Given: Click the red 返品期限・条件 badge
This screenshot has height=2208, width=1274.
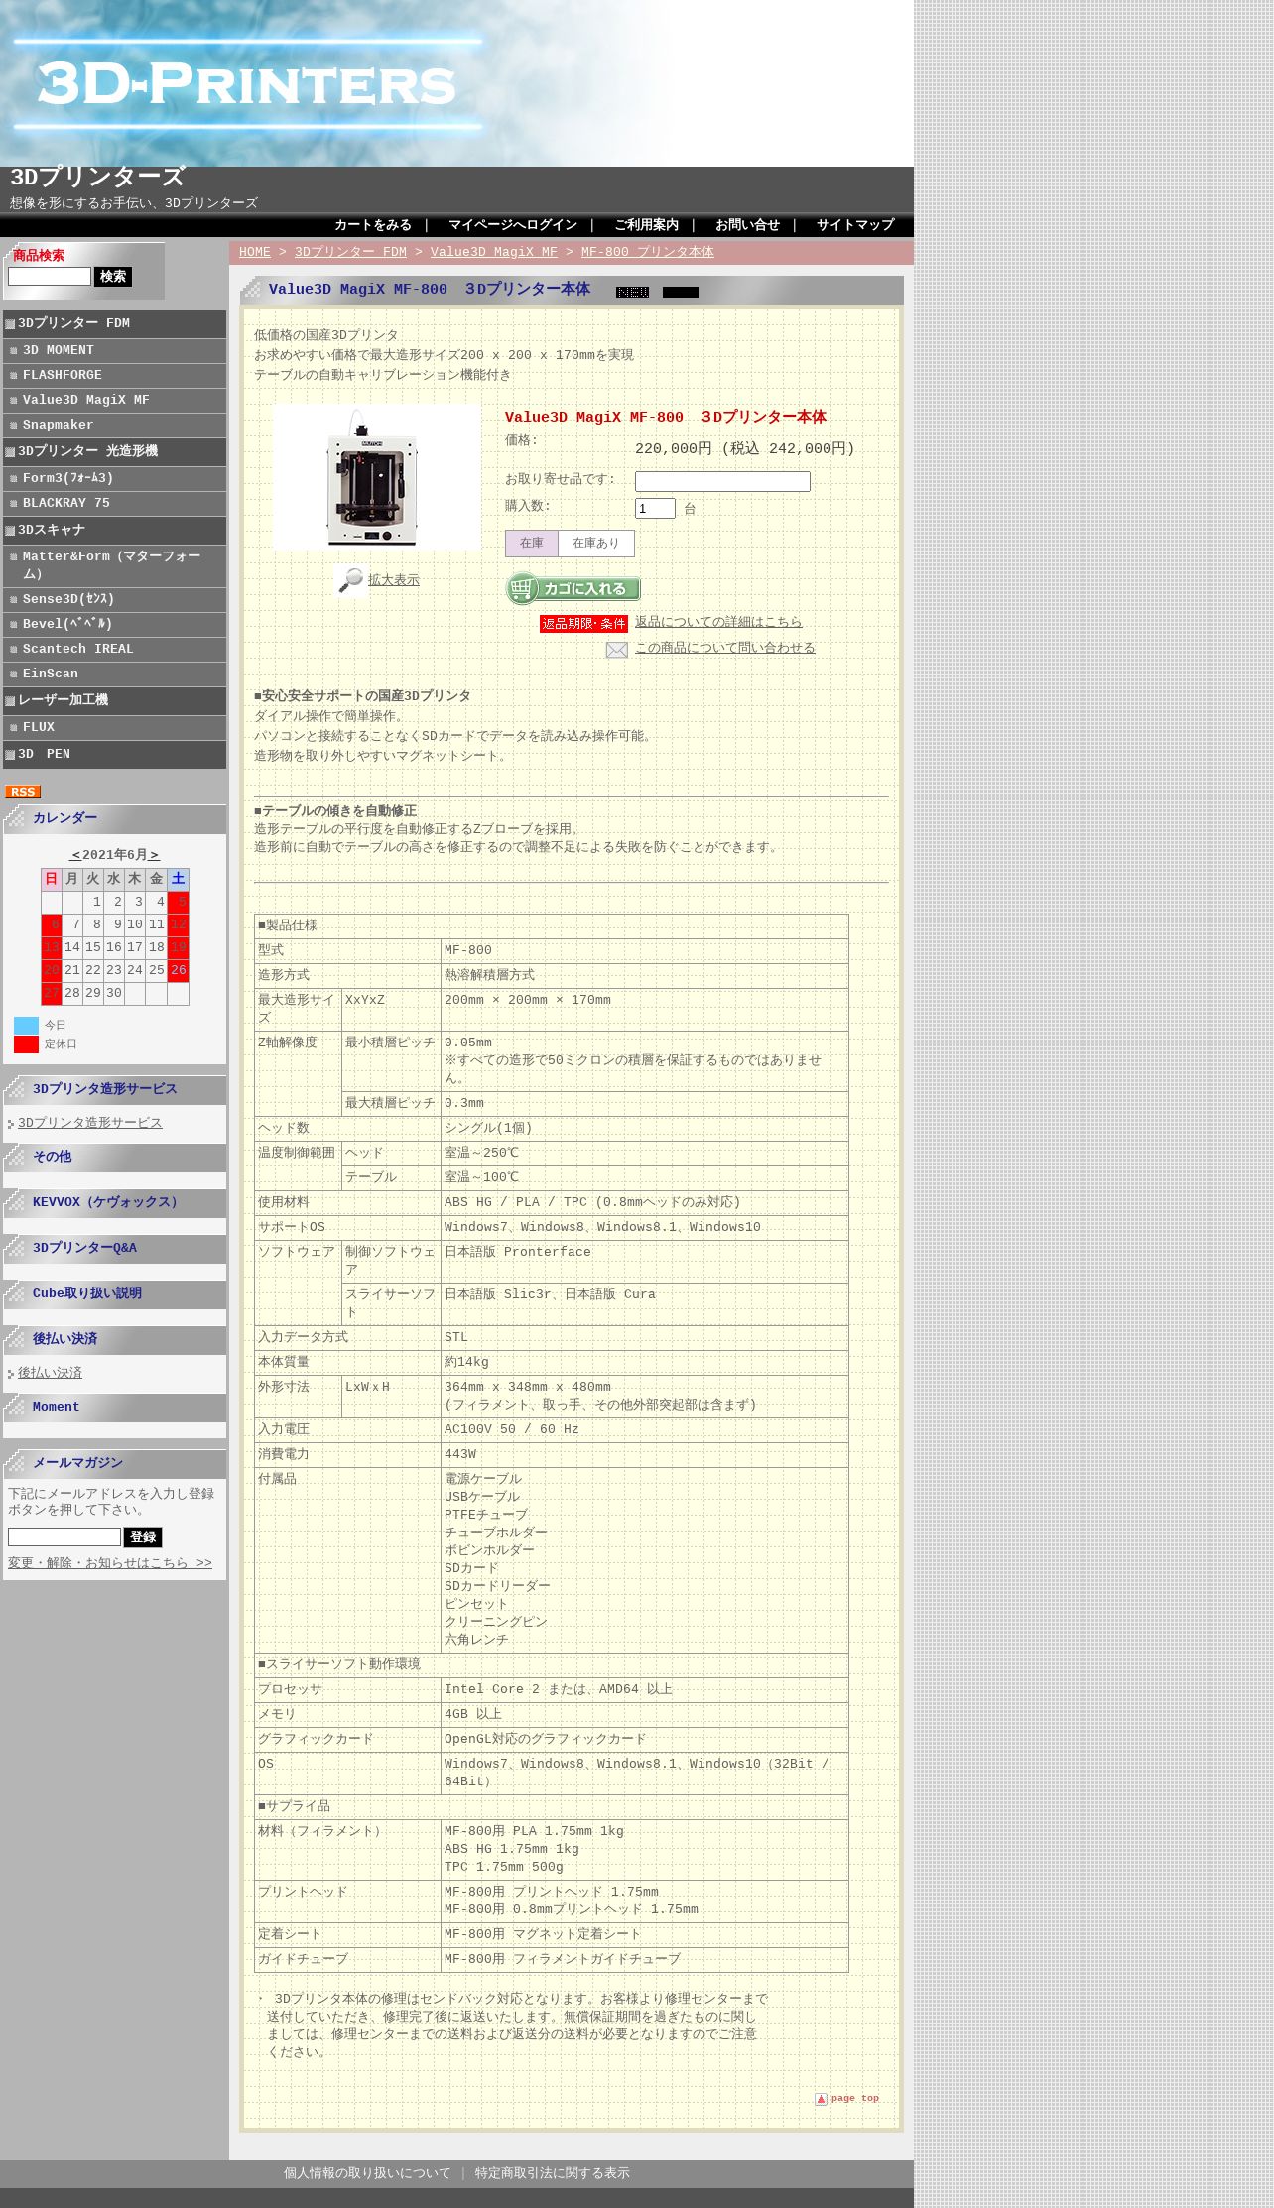Looking at the screenshot, I should click(x=583, y=624).
